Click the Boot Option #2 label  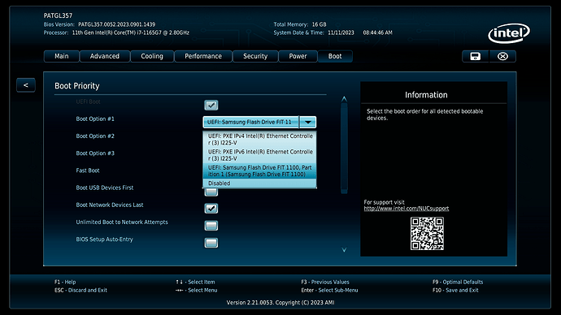point(95,136)
